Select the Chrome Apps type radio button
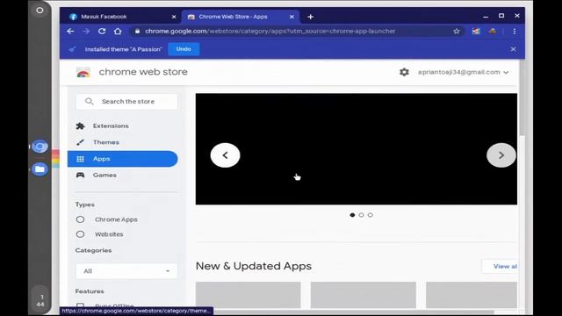Viewport: 562px width, 316px height. (80, 219)
